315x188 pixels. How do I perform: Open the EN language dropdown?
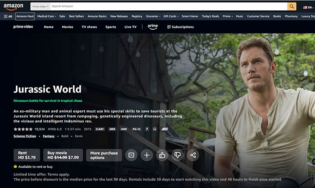(x=311, y=8)
